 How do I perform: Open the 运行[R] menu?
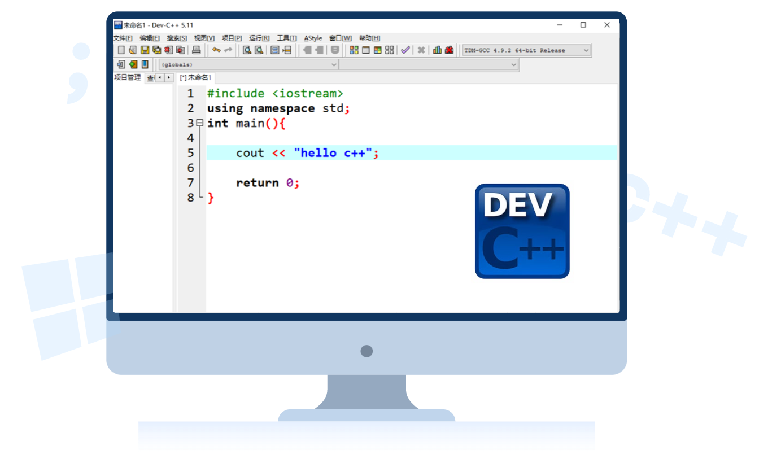tap(259, 38)
